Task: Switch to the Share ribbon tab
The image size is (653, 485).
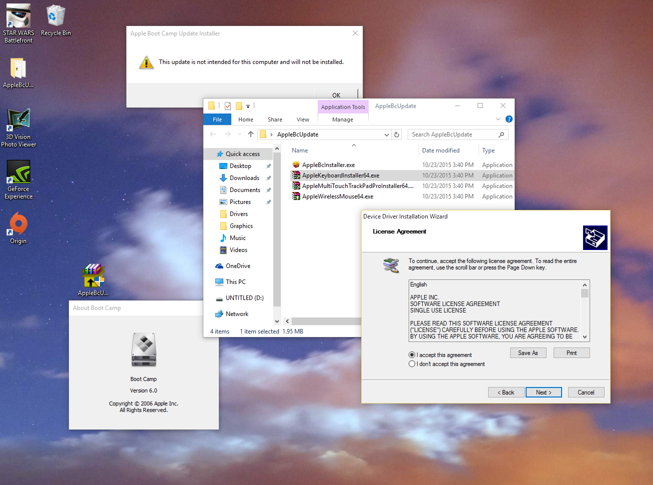Action: point(275,119)
